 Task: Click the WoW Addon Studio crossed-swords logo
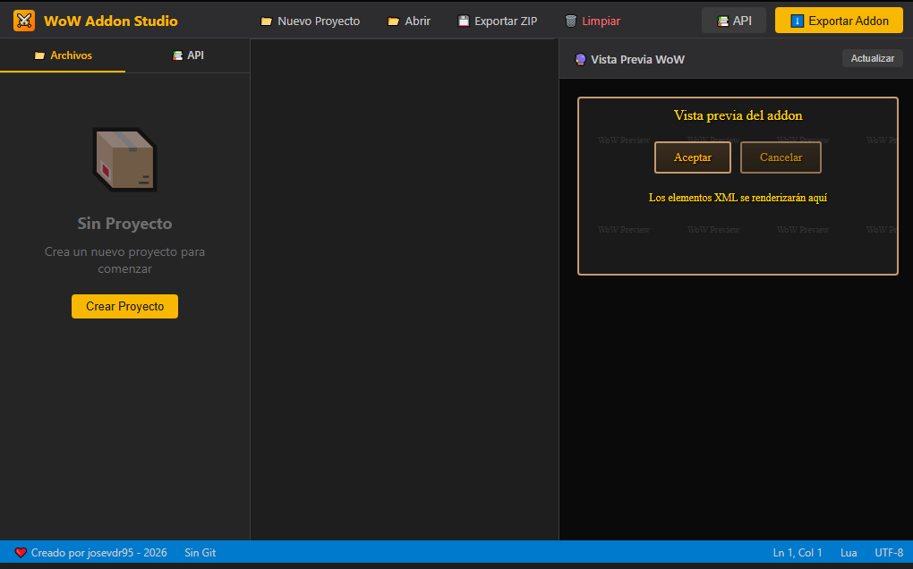tap(24, 21)
